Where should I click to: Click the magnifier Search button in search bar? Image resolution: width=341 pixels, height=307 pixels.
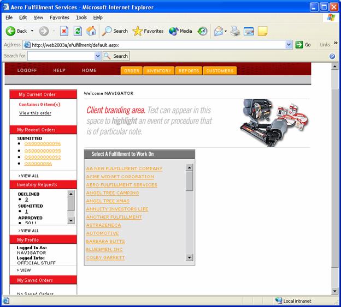click(116, 56)
